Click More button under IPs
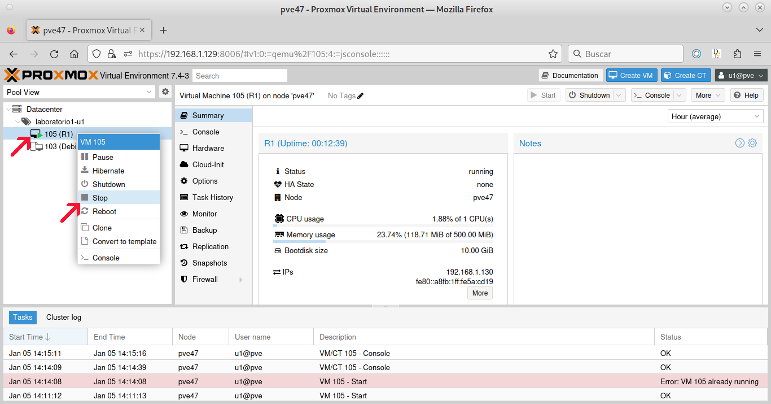Screen dimensions: 771x404 tap(480, 293)
